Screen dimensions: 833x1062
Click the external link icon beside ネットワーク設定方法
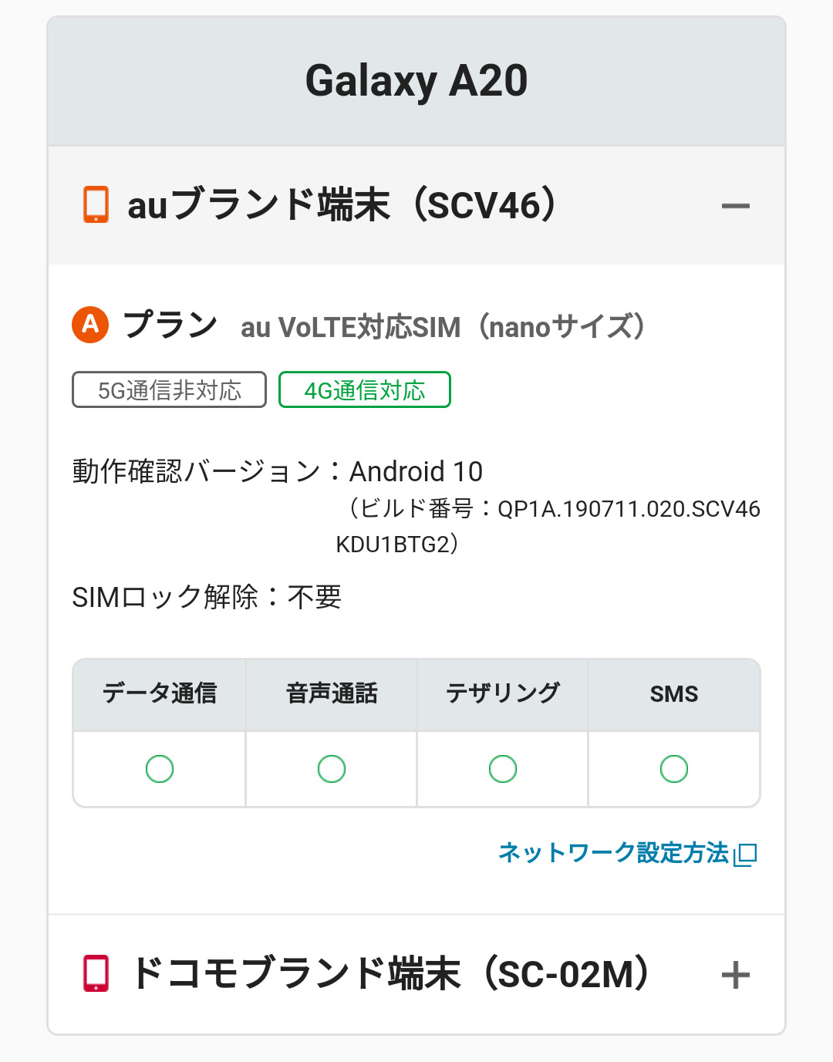(747, 855)
